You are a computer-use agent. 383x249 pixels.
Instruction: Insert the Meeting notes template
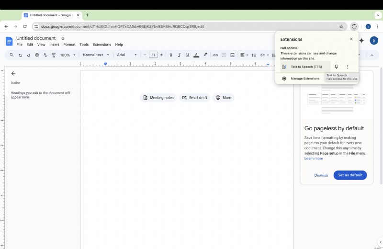tap(158, 98)
